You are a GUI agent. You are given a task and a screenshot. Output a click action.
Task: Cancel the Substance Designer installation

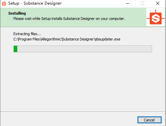[149, 120]
